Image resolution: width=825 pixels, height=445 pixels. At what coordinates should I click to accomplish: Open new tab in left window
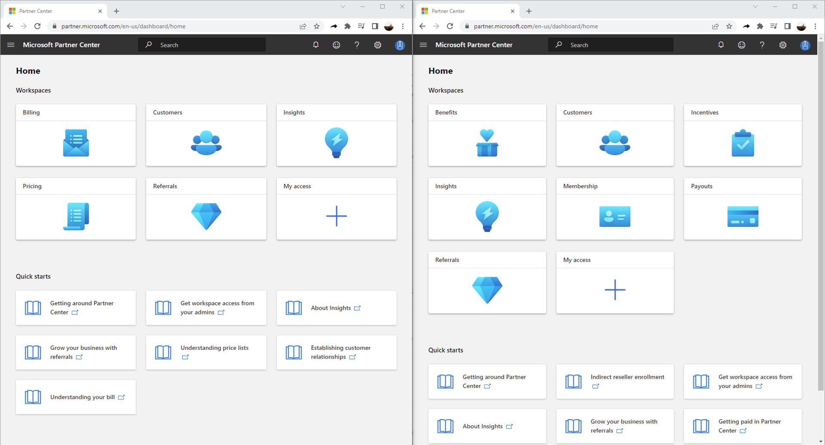coord(116,11)
